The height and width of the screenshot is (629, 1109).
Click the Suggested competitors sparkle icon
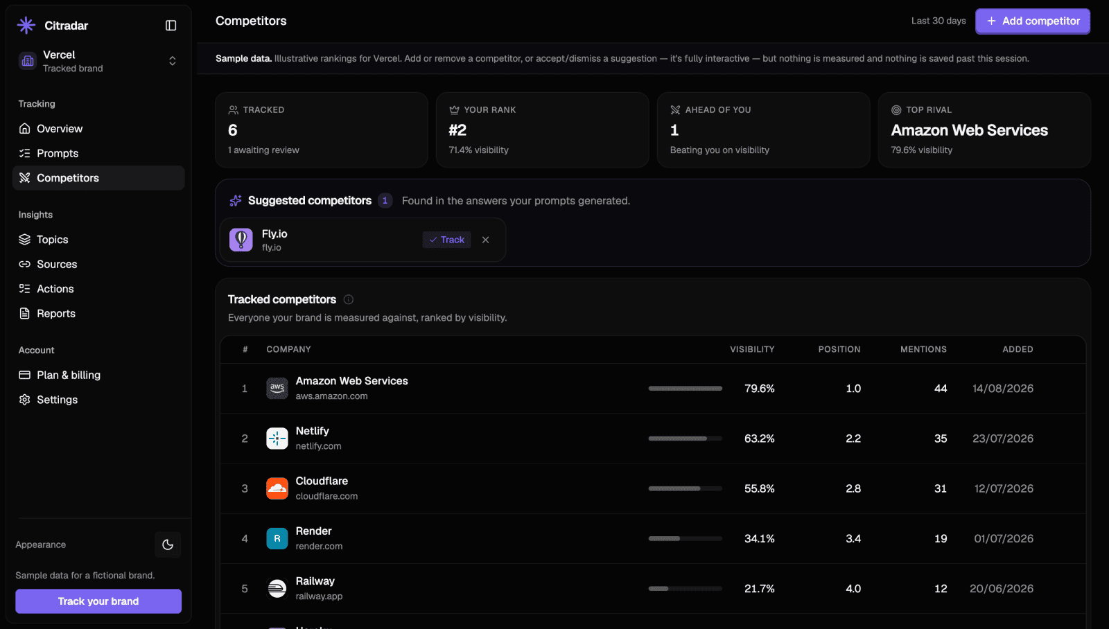point(236,201)
